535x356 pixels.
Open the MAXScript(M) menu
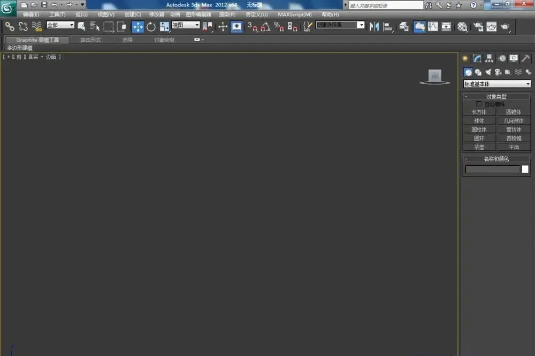pos(294,14)
